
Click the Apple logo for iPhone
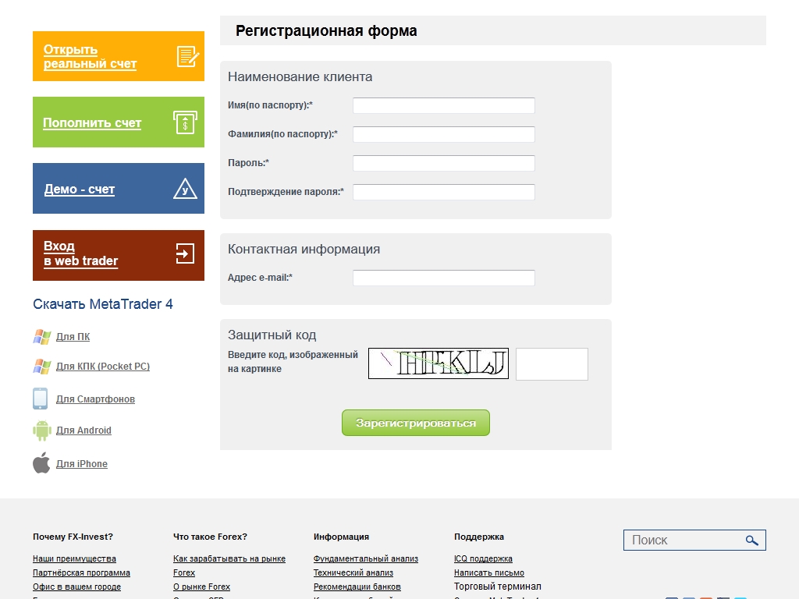click(41, 463)
